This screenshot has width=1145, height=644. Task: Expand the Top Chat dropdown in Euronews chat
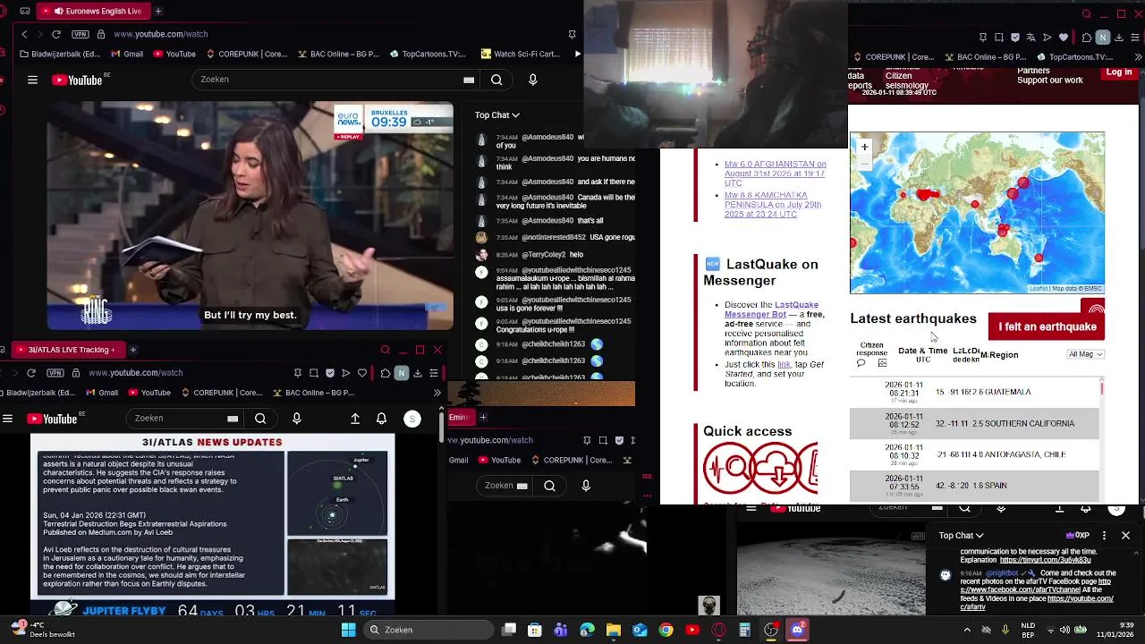[x=497, y=115]
